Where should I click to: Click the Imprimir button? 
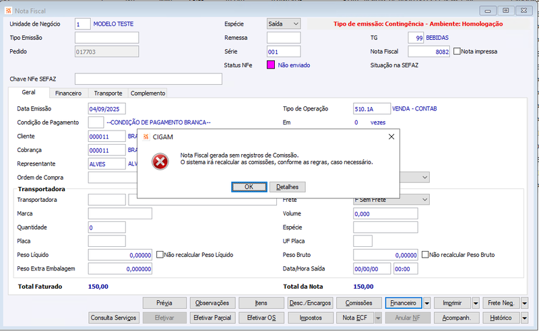tap(452, 303)
